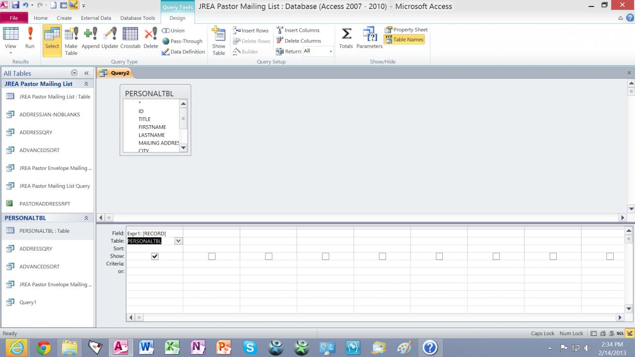Collapse the navigation pane with the shutter button
Image resolution: width=635 pixels, height=357 pixels.
86,73
